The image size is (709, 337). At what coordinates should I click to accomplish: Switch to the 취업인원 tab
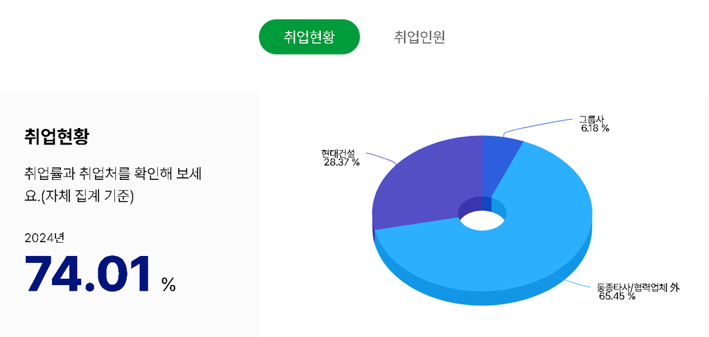coord(419,37)
